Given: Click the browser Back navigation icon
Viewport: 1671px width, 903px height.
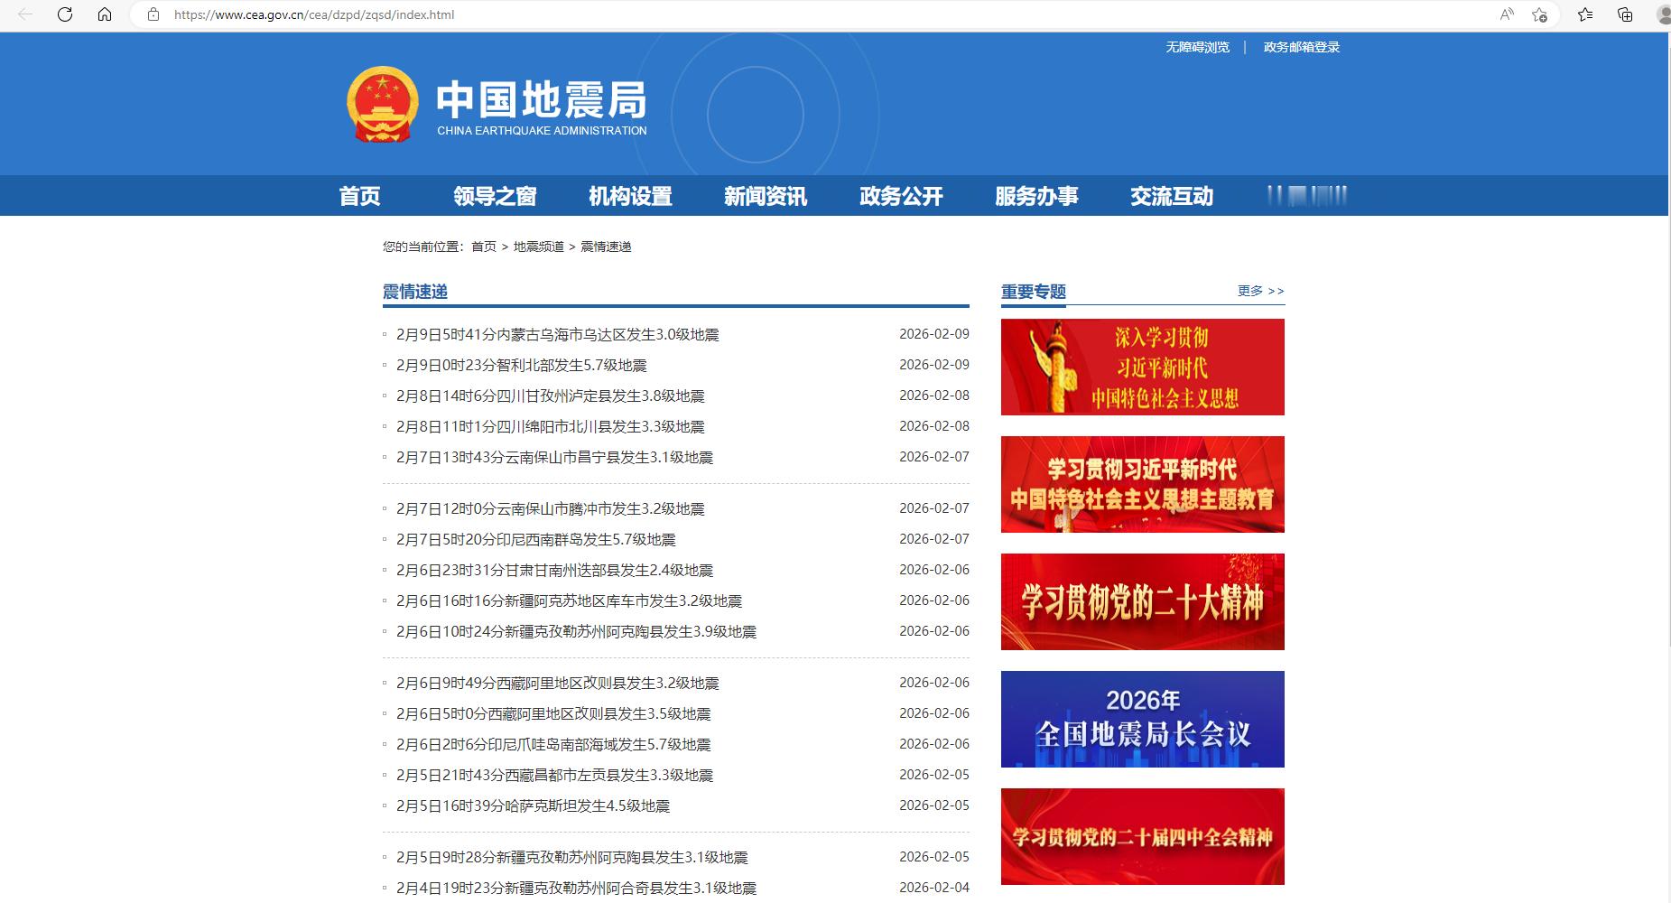Looking at the screenshot, I should (x=24, y=14).
